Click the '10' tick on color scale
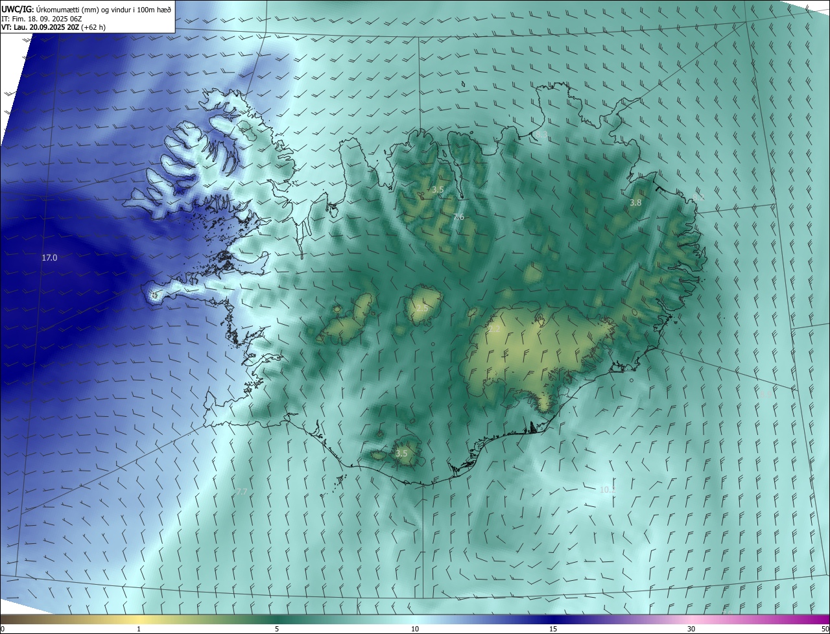This screenshot has height=634, width=830. click(415, 629)
